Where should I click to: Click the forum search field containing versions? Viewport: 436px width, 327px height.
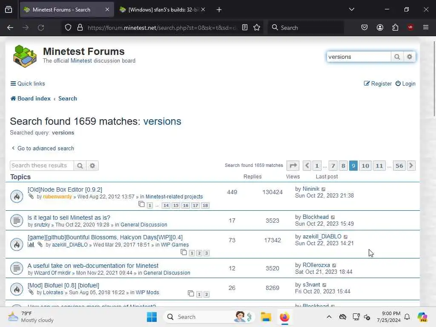(x=359, y=57)
